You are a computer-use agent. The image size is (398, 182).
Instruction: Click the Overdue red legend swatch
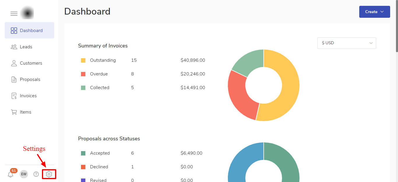[83, 74]
